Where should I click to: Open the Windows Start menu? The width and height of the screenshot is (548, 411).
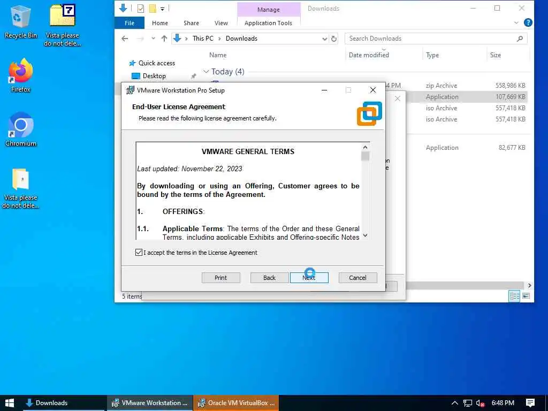10,403
